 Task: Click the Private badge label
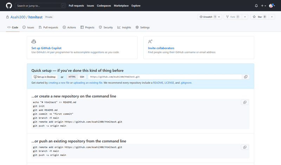49,17
